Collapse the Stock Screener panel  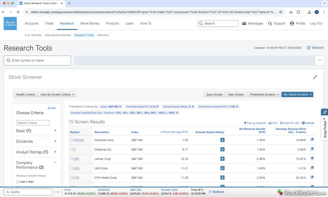pyautogui.click(x=315, y=77)
